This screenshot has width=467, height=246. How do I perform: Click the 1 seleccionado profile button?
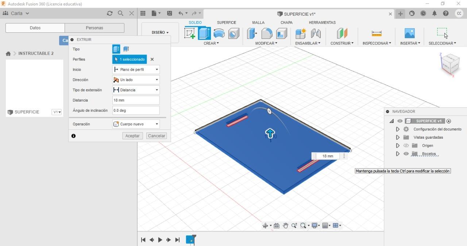point(130,59)
